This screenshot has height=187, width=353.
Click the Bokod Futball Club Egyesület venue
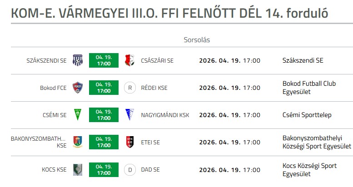point(309,88)
